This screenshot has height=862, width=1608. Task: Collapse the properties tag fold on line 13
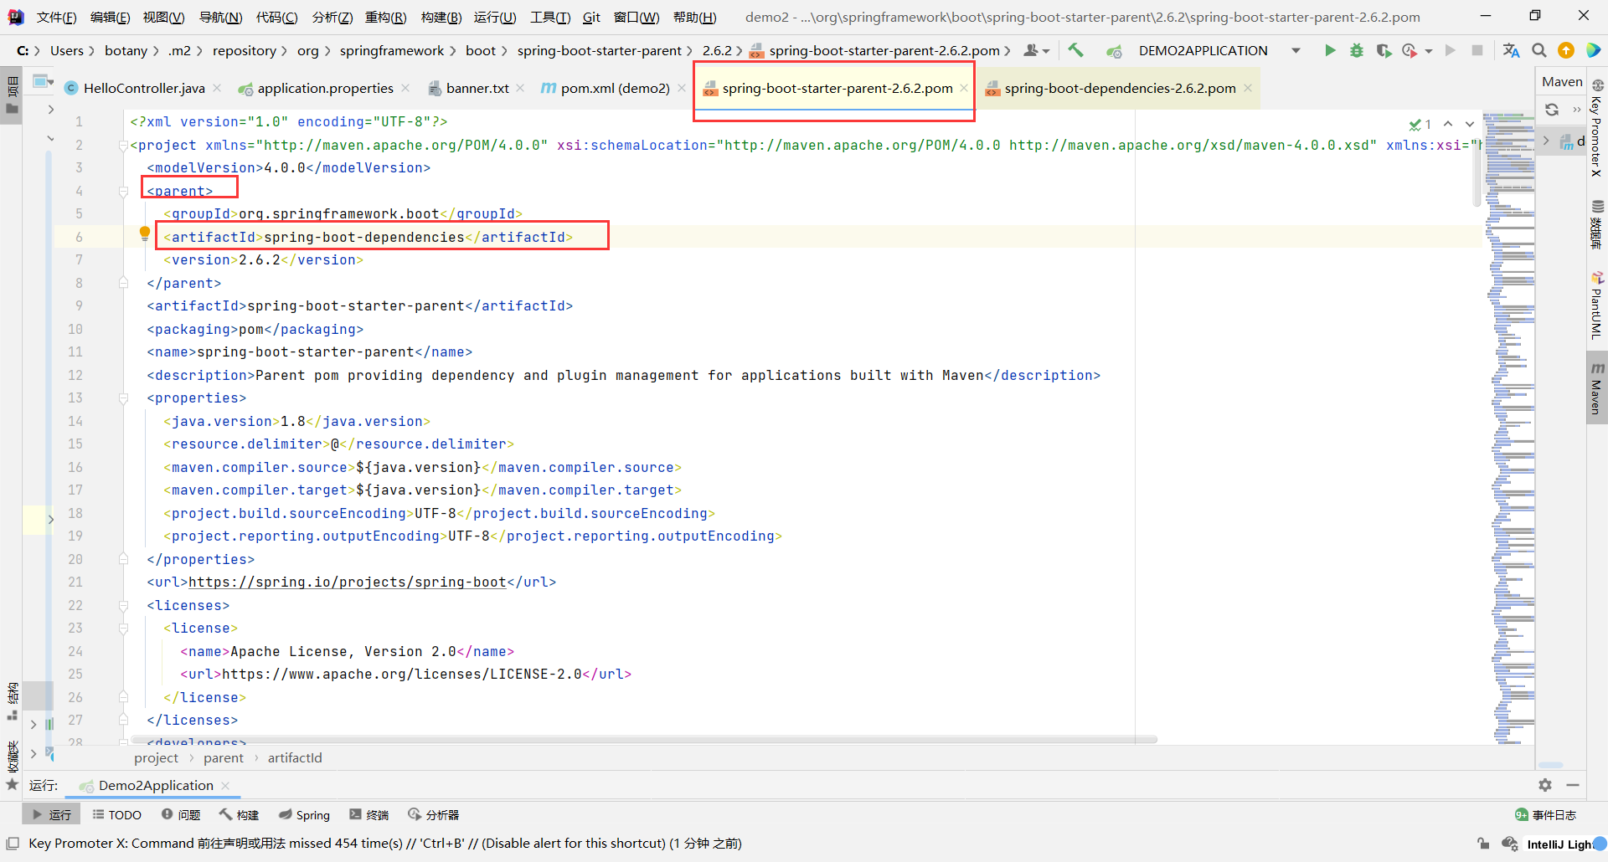(x=123, y=398)
